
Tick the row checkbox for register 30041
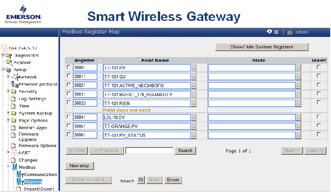[x=69, y=117]
